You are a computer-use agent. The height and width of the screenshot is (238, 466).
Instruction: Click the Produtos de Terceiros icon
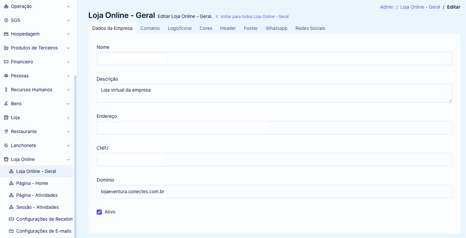(6, 48)
